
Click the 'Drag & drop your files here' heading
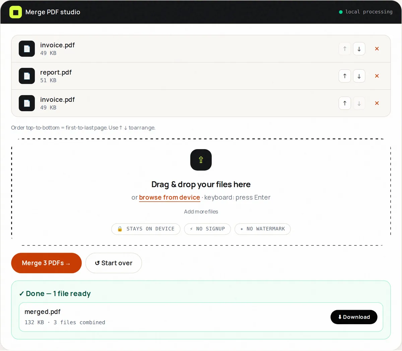pos(201,185)
